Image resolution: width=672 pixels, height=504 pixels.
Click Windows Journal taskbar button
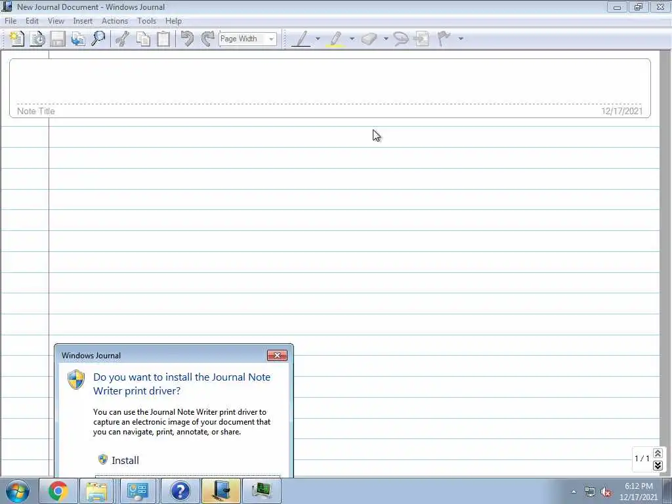click(x=220, y=491)
